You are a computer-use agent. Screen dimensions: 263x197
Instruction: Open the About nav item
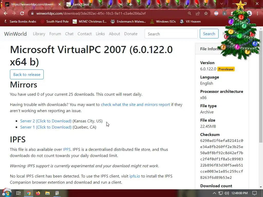coord(114,34)
